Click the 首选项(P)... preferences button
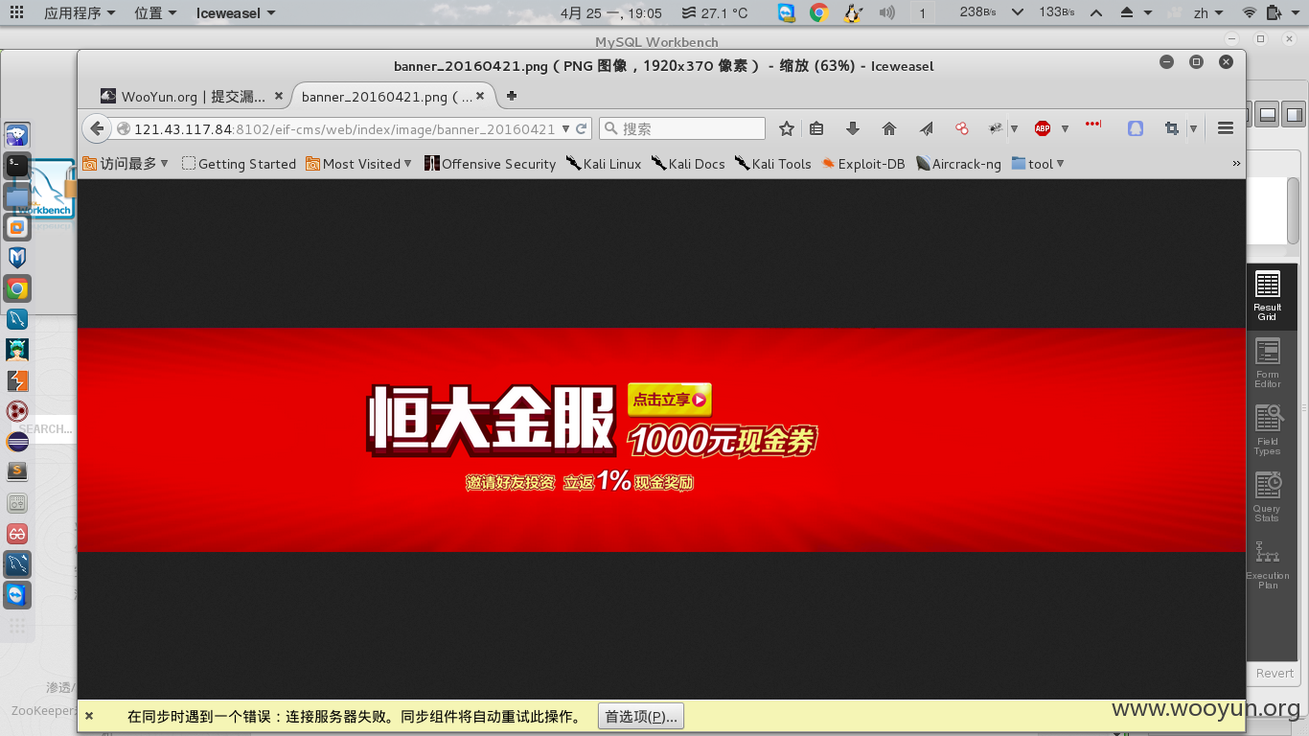Viewport: 1309px width, 736px height. coord(641,716)
